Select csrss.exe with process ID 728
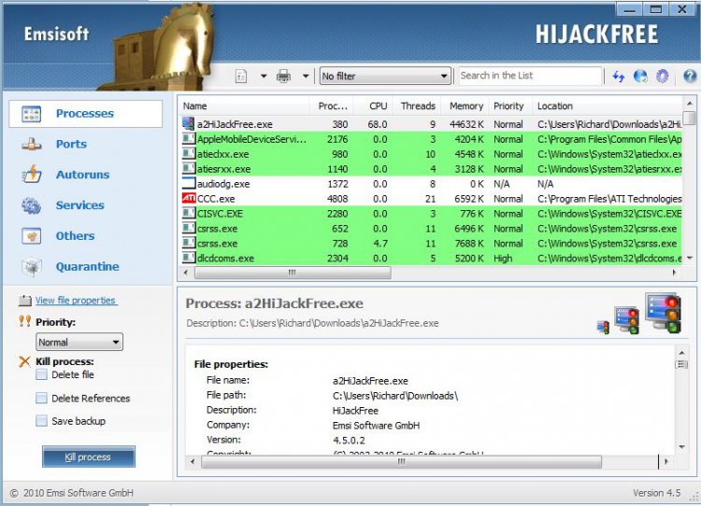Image resolution: width=701 pixels, height=506 pixels. 432,244
